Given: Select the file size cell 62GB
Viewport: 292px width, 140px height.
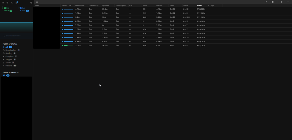Looking at the screenshot, I should click(x=158, y=45).
